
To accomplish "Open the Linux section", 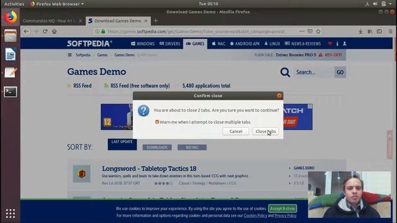I will pos(272,44).
